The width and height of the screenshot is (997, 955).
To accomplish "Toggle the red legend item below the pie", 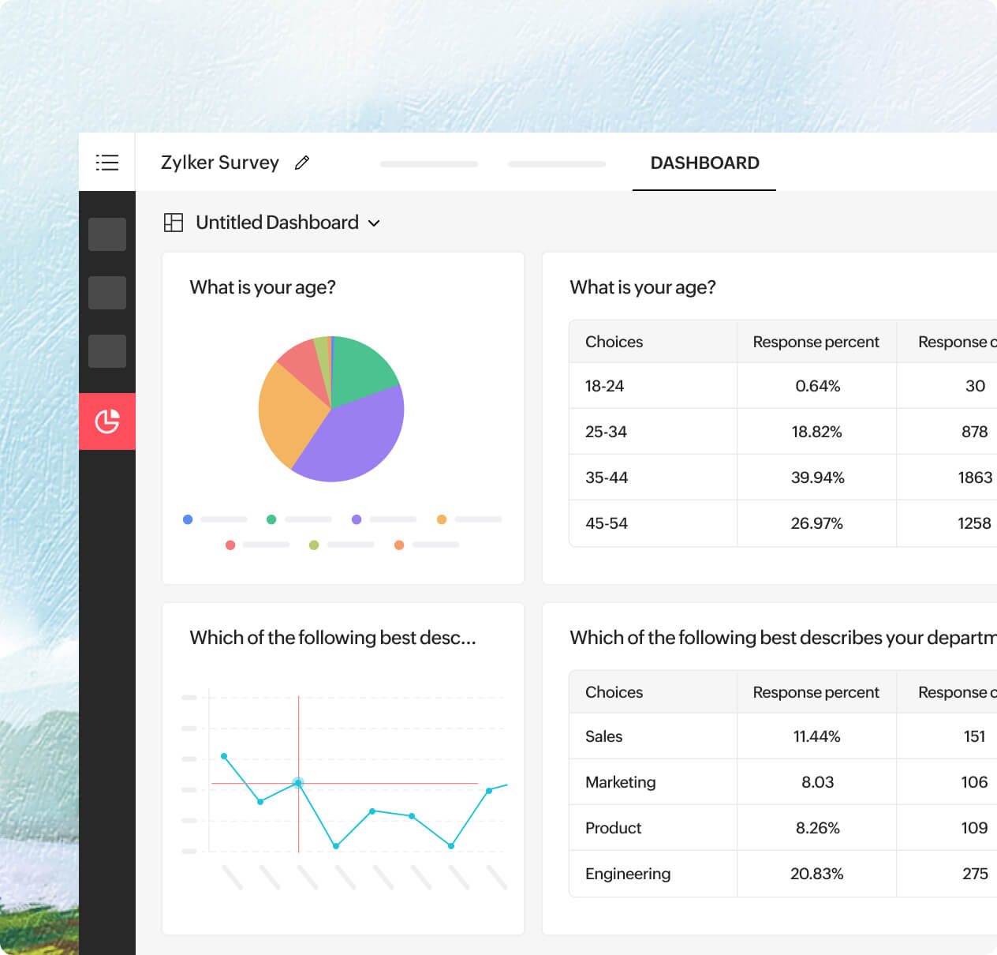I will point(230,545).
